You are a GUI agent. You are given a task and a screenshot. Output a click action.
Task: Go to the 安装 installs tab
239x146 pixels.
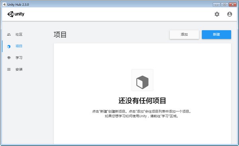click(19, 70)
